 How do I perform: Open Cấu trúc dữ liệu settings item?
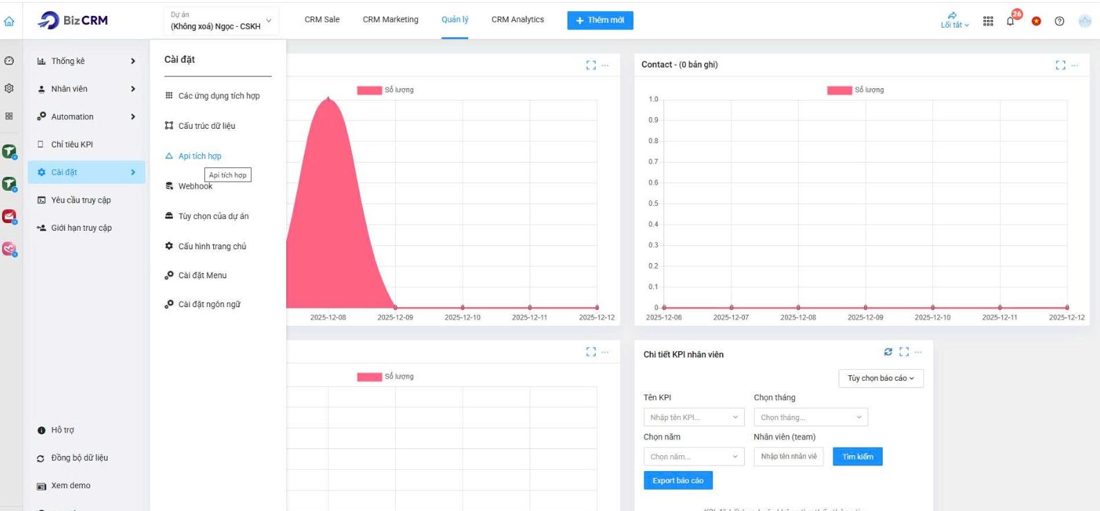(206, 126)
